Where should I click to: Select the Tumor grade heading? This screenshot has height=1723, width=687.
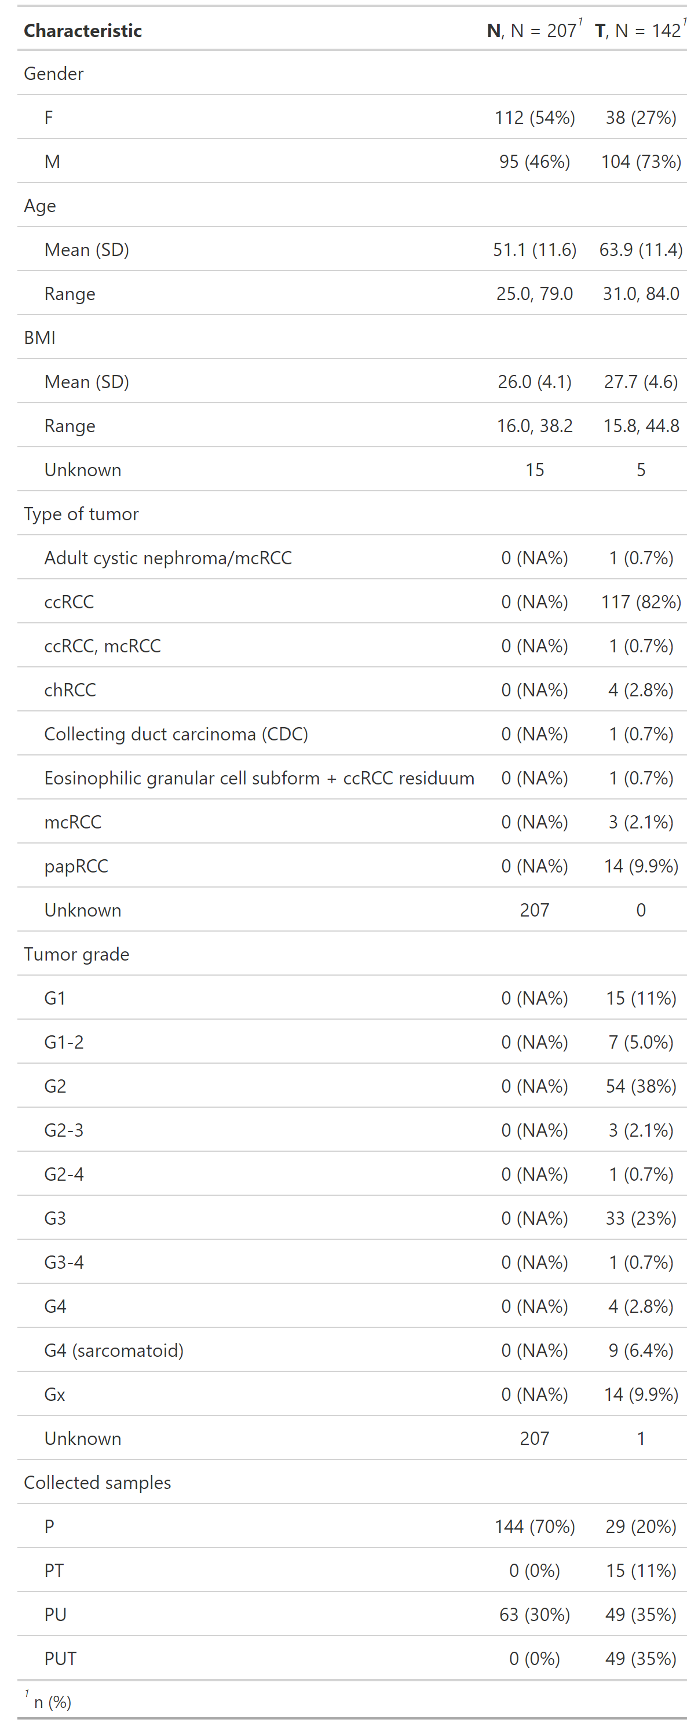pyautogui.click(x=76, y=954)
